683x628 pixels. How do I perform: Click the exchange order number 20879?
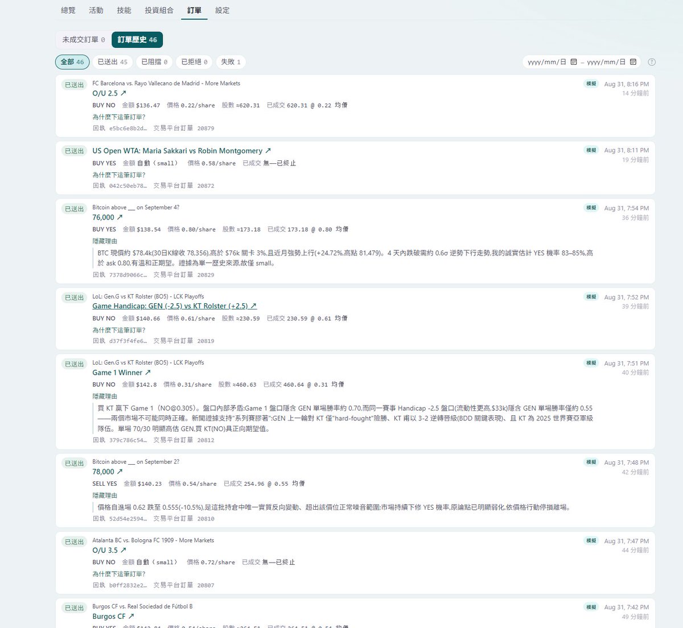pyautogui.click(x=206, y=129)
